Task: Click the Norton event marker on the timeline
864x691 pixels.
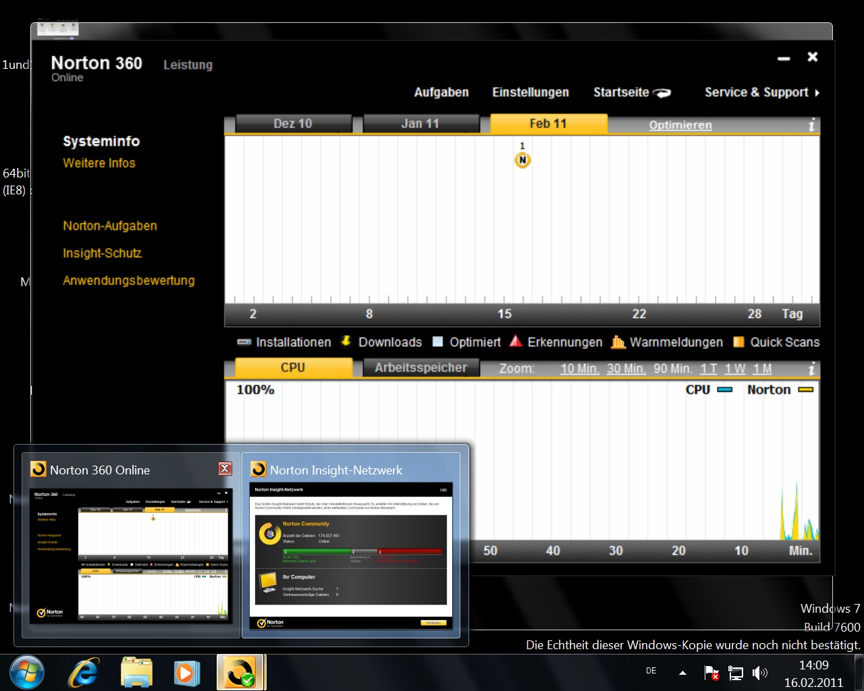Action: click(x=522, y=160)
